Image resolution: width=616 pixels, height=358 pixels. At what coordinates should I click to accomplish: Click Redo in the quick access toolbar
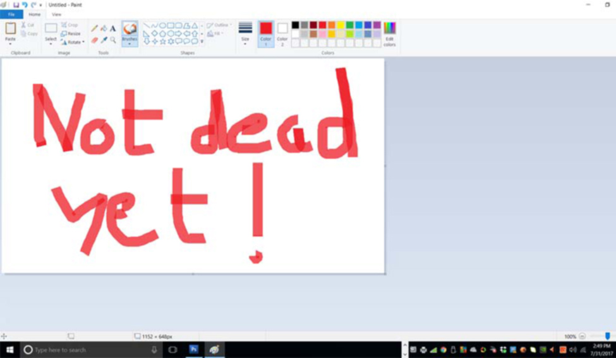(33, 5)
